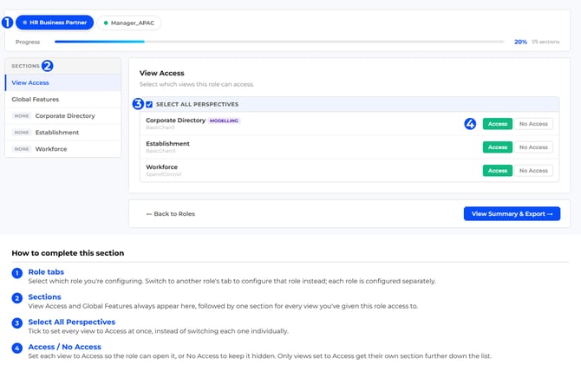Click the View Access heading in main panel

161,73
